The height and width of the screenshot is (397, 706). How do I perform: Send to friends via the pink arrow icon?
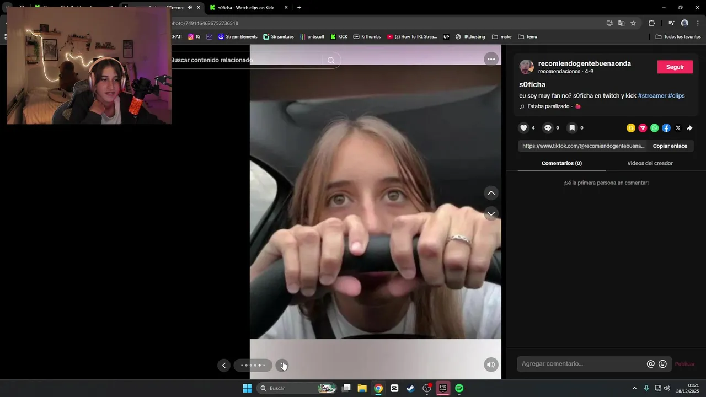(643, 128)
